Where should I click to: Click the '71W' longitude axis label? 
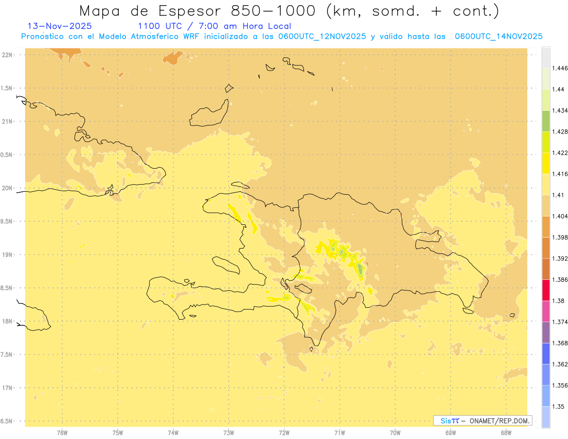[339, 433]
